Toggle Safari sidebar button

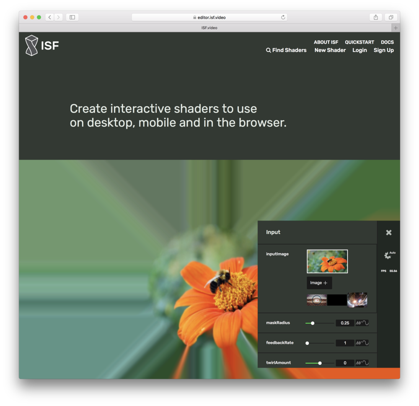coord(72,17)
